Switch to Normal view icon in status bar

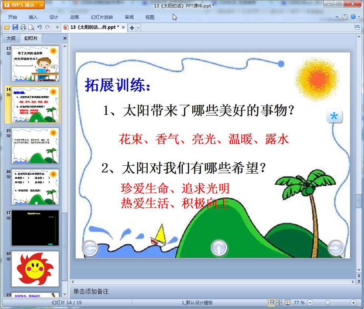[271, 302]
